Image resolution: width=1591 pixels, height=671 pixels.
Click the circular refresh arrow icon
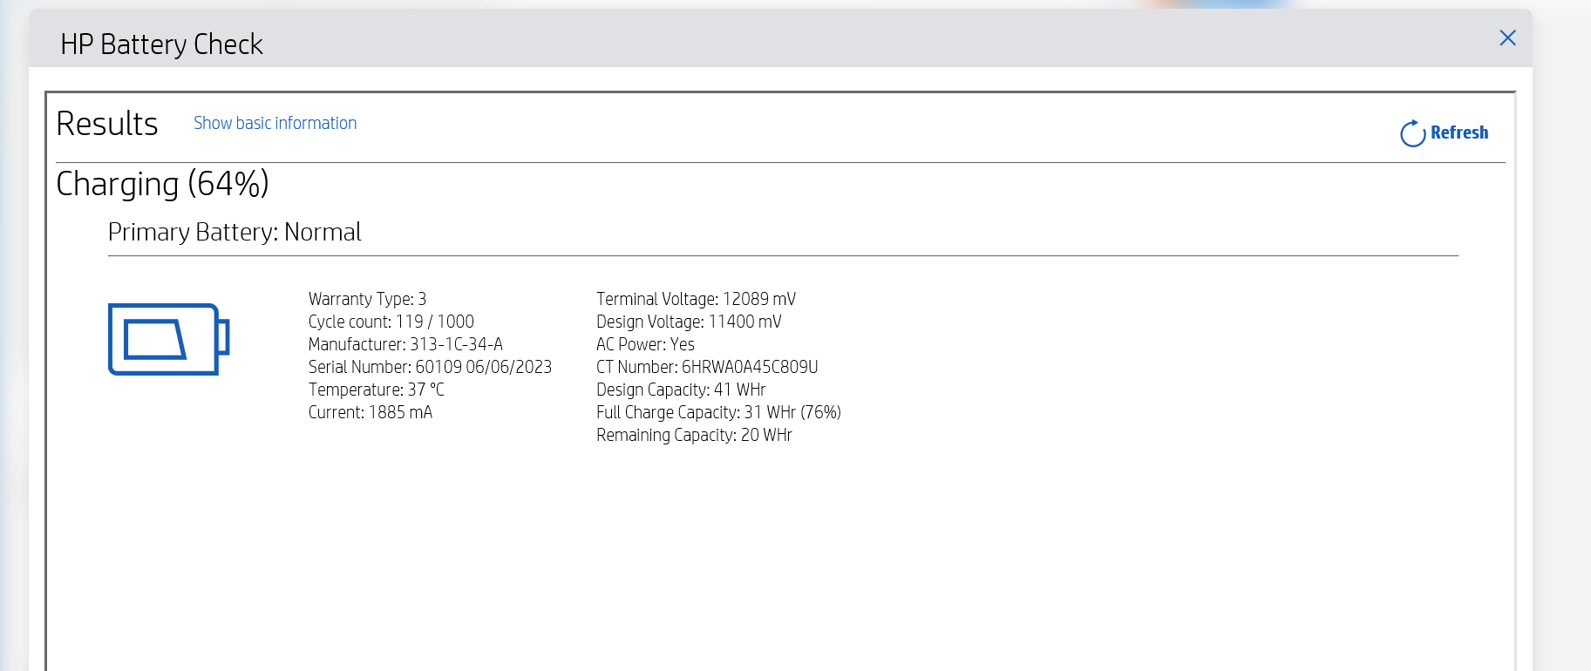point(1412,132)
